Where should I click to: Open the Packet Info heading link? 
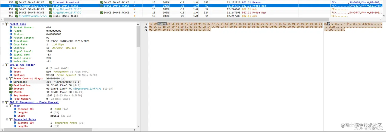coord(18,24)
